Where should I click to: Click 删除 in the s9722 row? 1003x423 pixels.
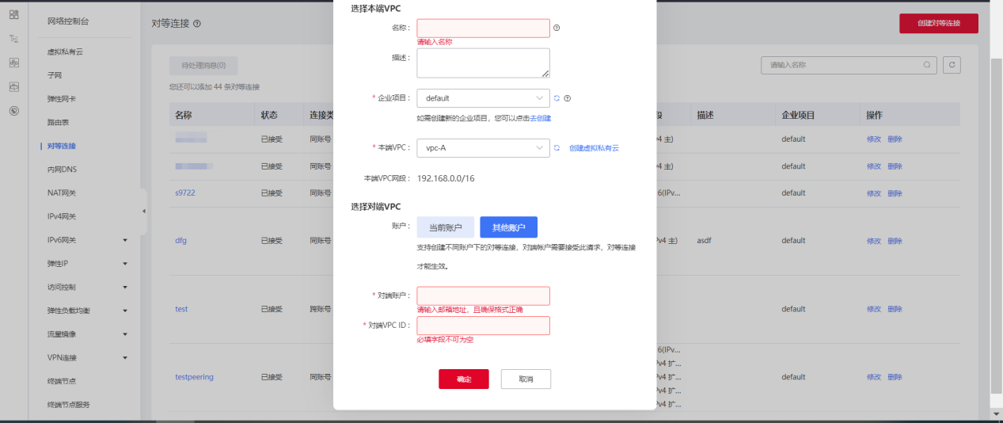(x=895, y=193)
